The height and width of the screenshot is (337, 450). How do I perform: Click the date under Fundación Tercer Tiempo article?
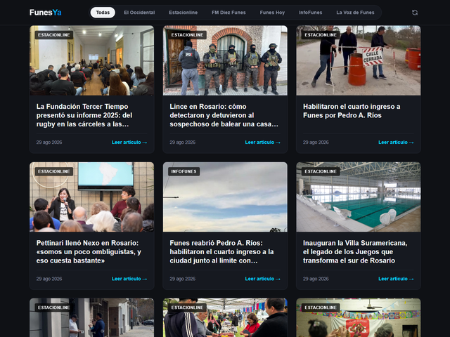coord(49,143)
